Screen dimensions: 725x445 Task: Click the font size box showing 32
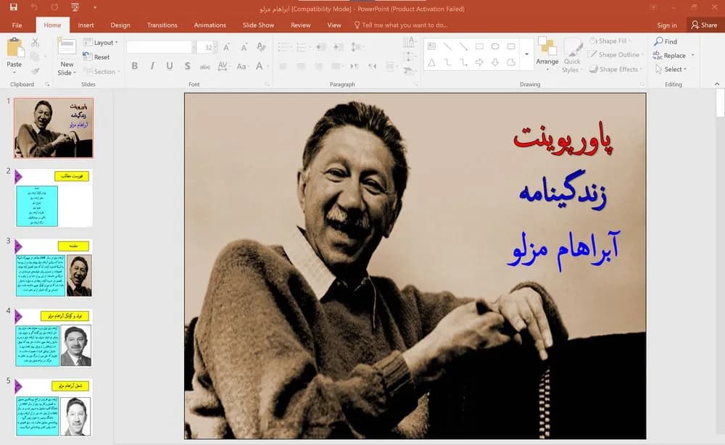(x=205, y=47)
